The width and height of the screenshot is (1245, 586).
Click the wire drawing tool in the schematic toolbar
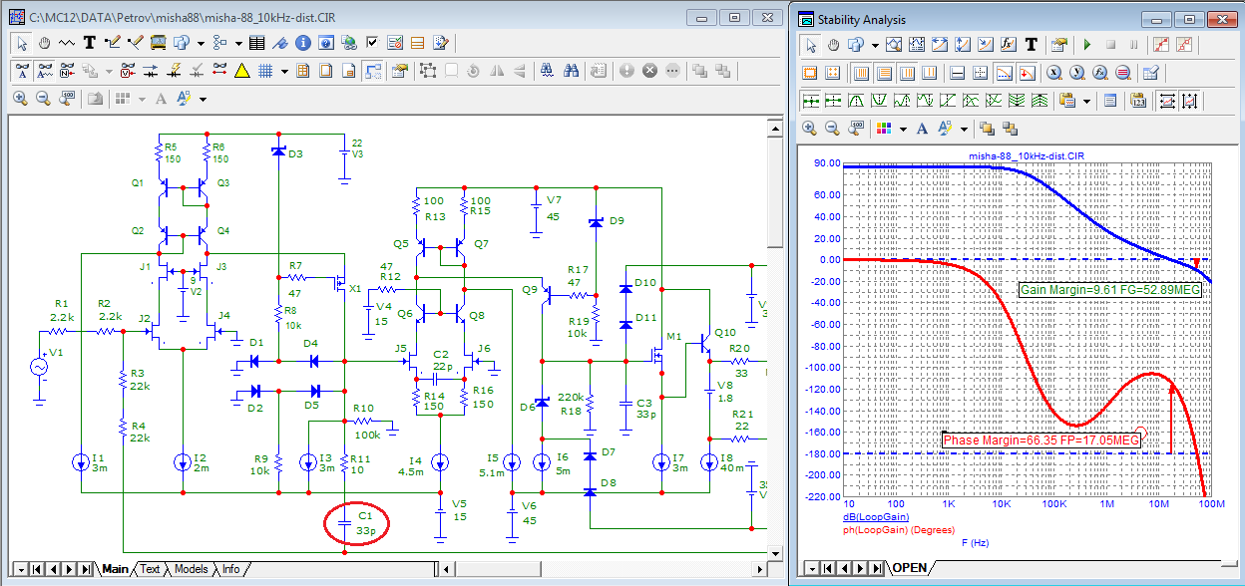[x=112, y=43]
